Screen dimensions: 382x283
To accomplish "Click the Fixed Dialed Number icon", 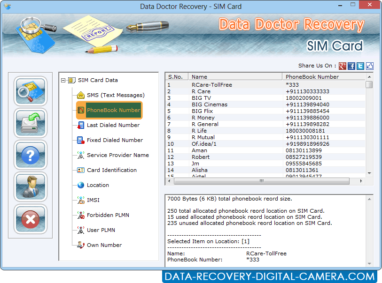I will (81, 140).
